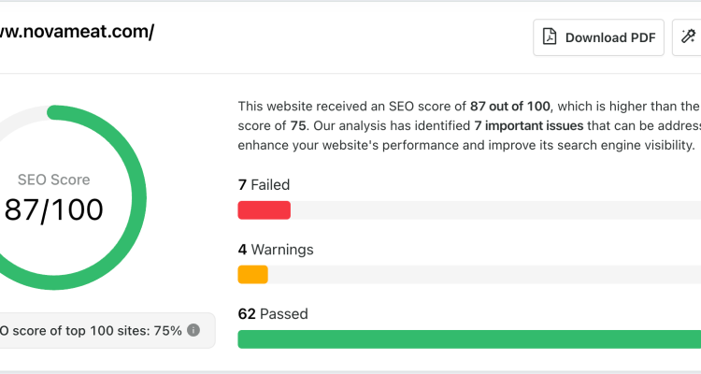The image size is (701, 374).
Task: Click the magic wand icon button
Action: pos(688,37)
